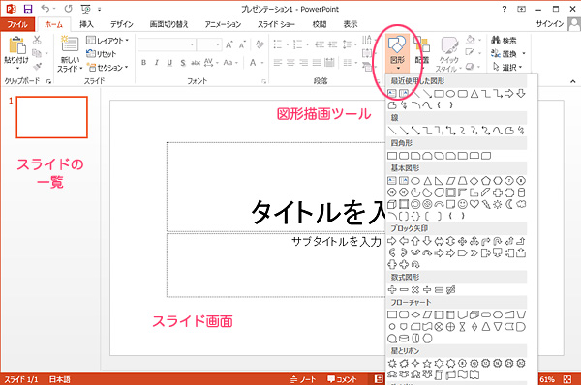Switch to the アニメーション tab
The height and width of the screenshot is (385, 581).
coord(223,24)
